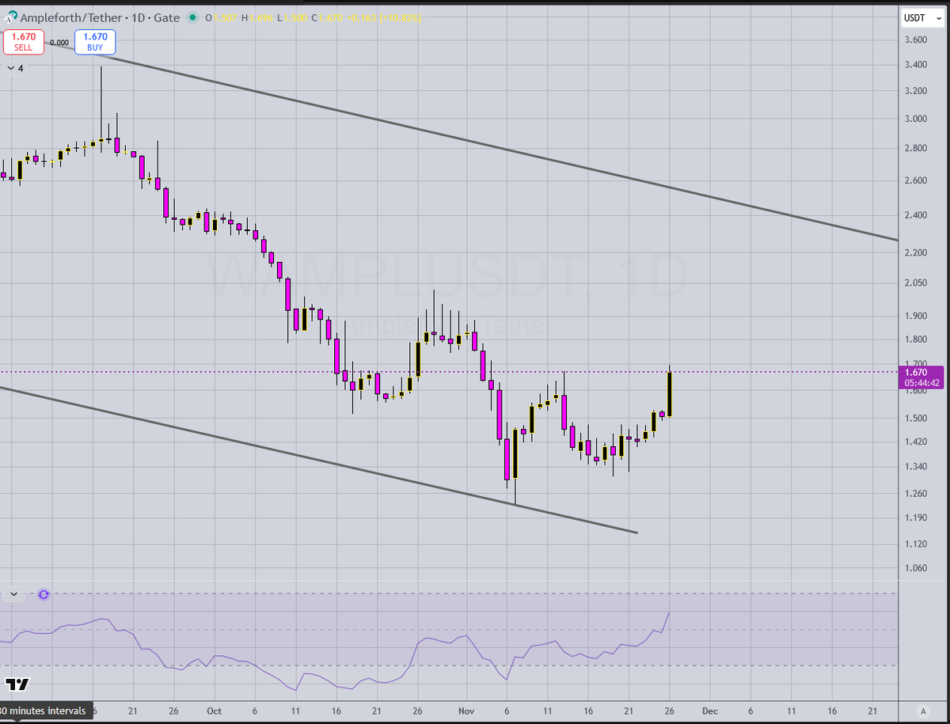
Task: Click the 1.900 price axis label
Action: pyautogui.click(x=915, y=316)
